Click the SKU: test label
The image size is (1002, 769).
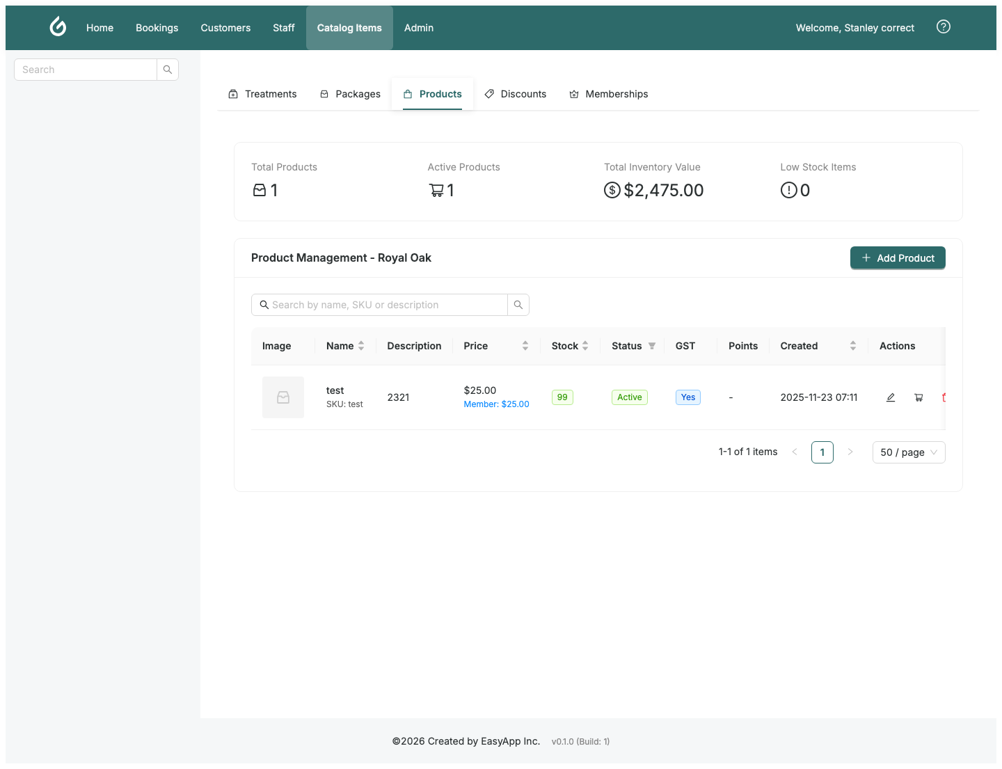[x=344, y=404]
